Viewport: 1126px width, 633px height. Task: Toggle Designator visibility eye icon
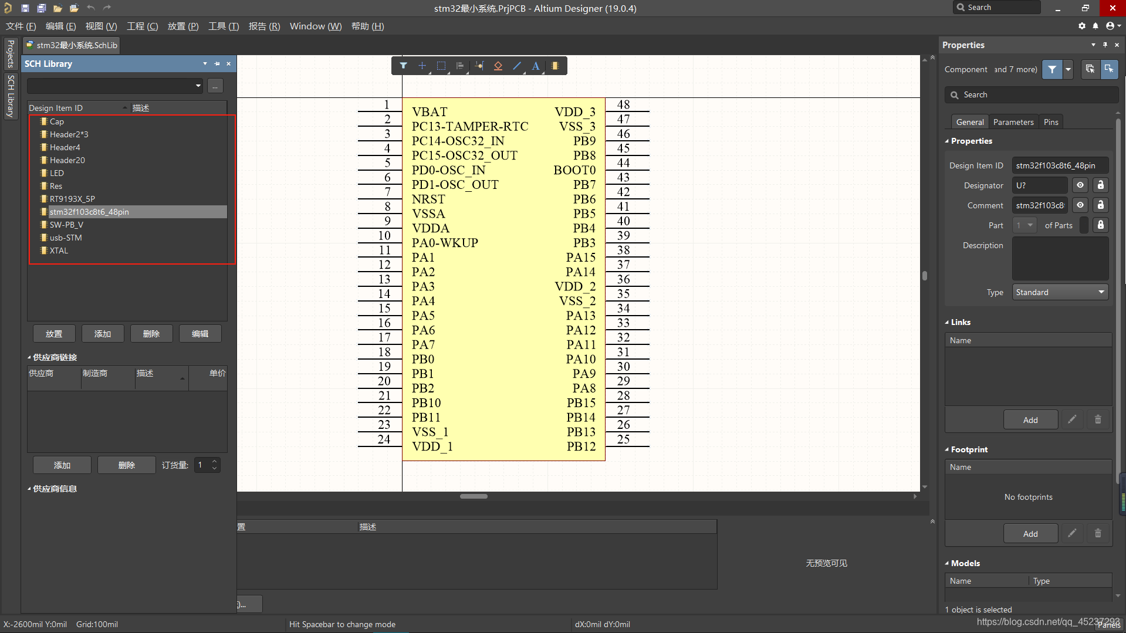pos(1080,185)
